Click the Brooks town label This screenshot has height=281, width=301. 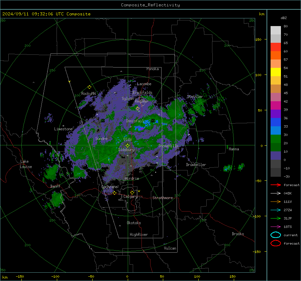[x=238, y=234]
